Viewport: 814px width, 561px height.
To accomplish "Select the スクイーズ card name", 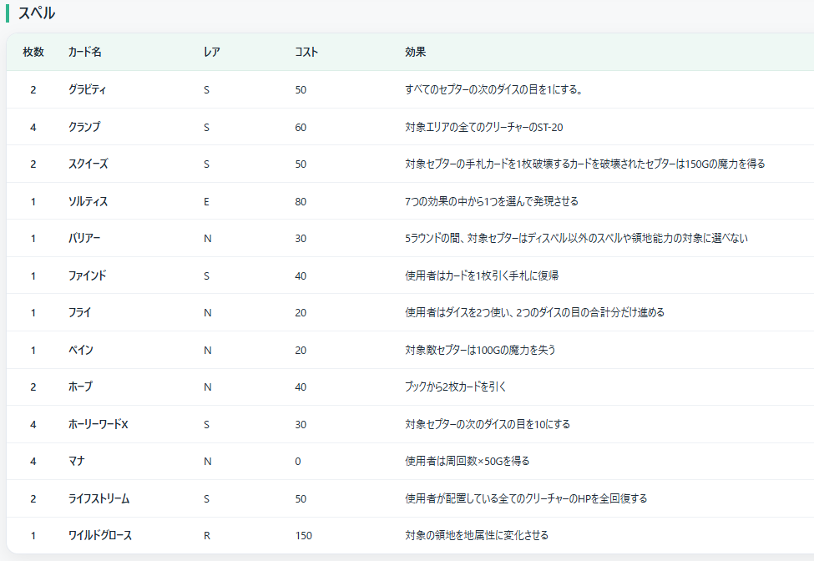I will tap(88, 164).
